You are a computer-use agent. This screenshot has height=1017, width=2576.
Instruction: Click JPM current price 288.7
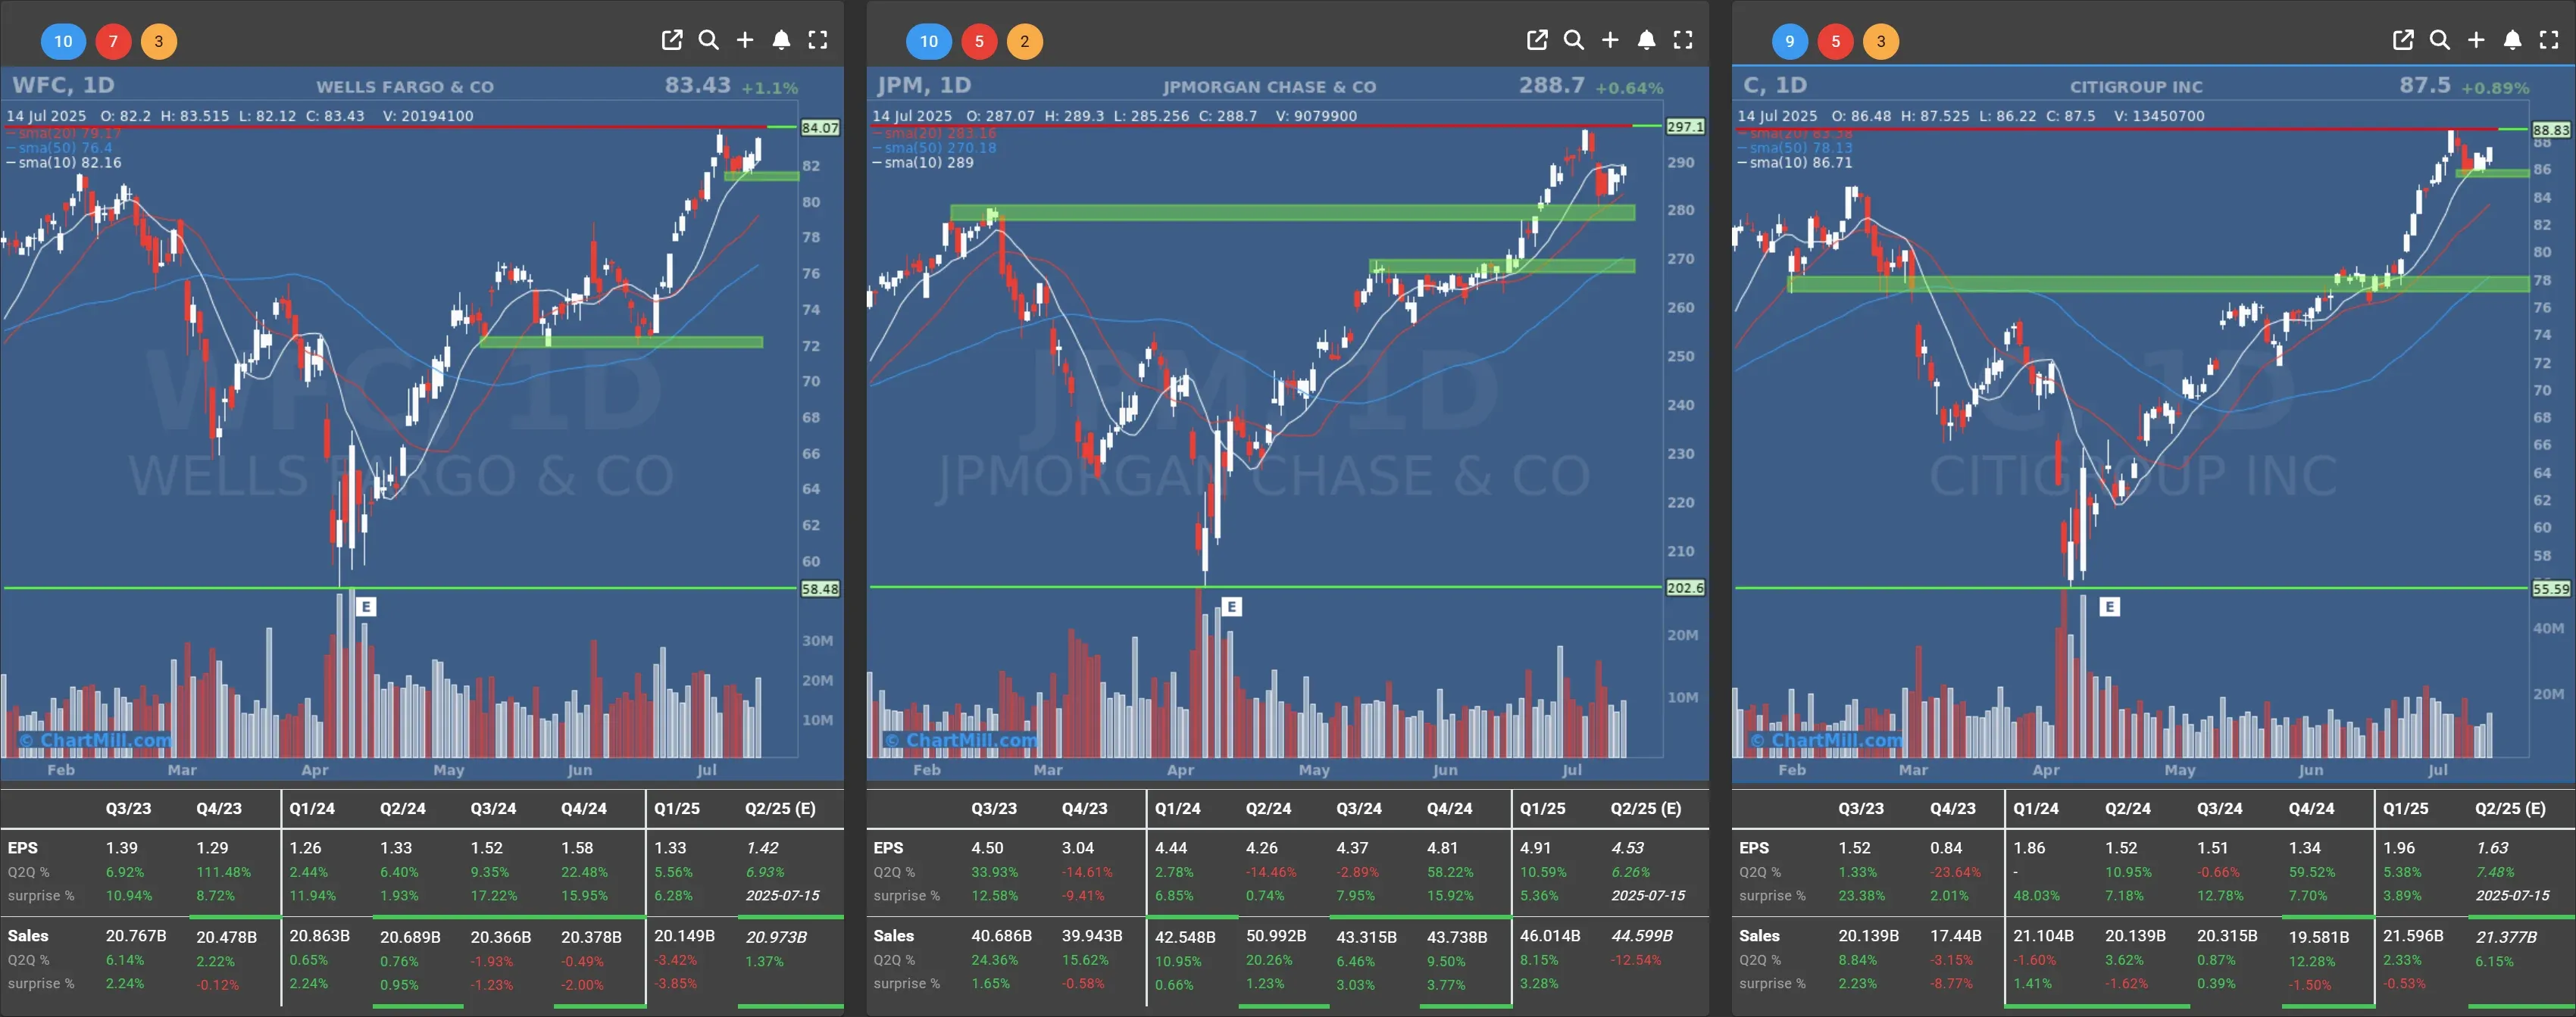pyautogui.click(x=1552, y=85)
